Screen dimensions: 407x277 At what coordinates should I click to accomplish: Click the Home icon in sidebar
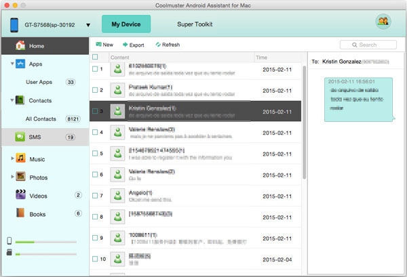(19, 45)
